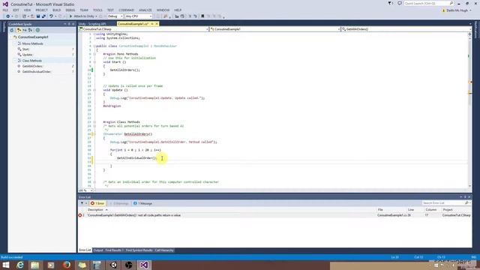The height and width of the screenshot is (270, 480).
Task: Select Mono Methods region in Spade tree
Action: (x=32, y=43)
